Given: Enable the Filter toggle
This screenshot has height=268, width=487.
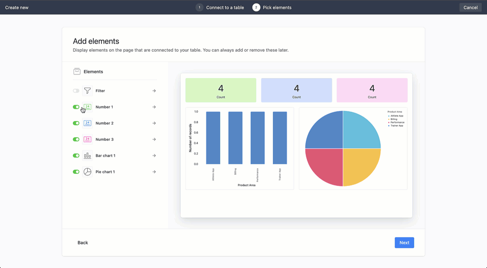Looking at the screenshot, I should tap(76, 91).
